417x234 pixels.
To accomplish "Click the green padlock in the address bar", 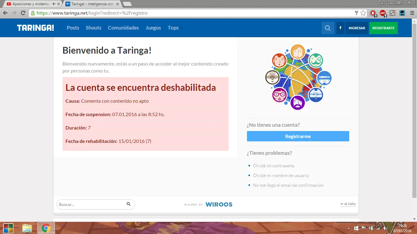I will [33, 13].
